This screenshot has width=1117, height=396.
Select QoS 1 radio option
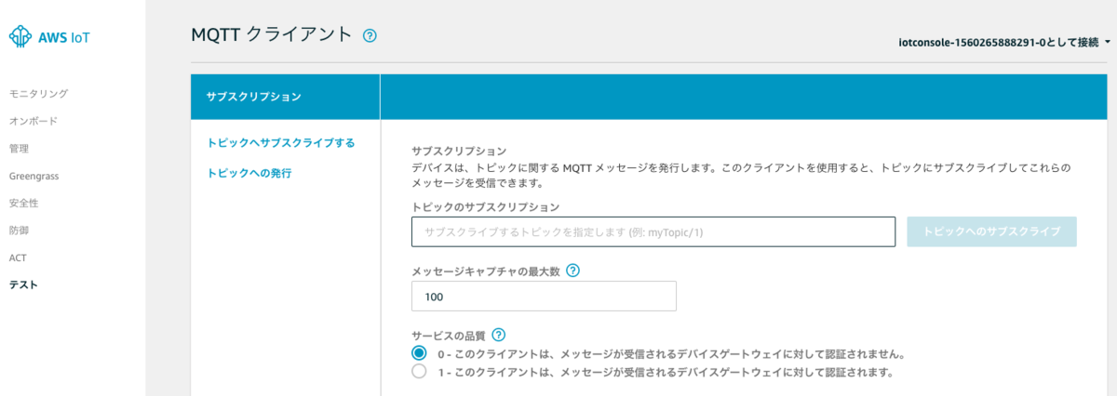(419, 372)
